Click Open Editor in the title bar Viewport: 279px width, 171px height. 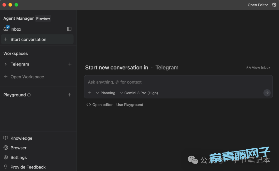pyautogui.click(x=258, y=5)
